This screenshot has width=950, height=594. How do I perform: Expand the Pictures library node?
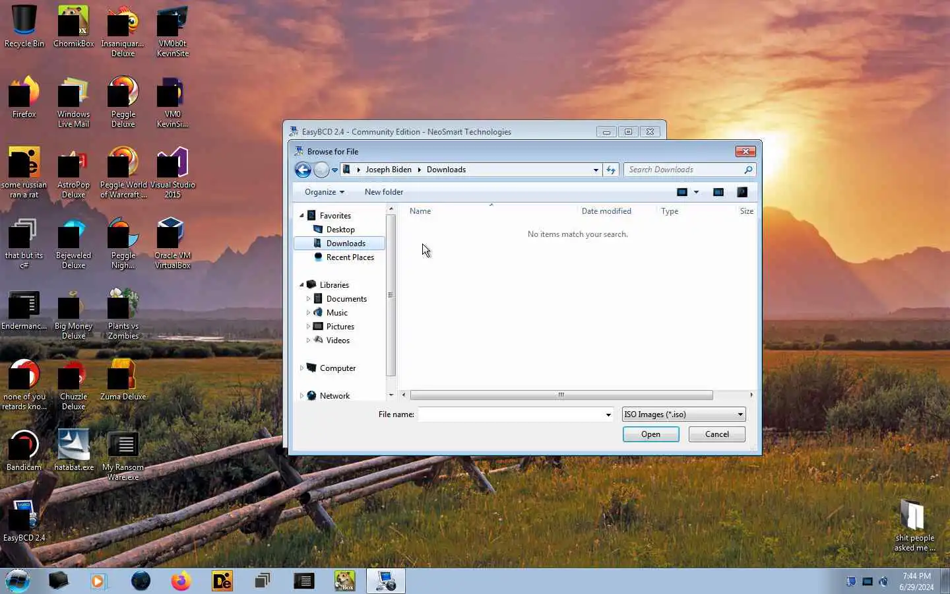tap(308, 327)
